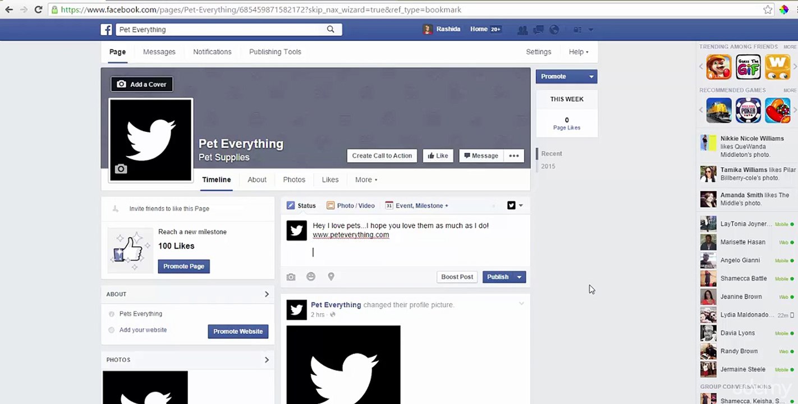
Task: Open chat with Angelo Gianni
Action: 747,260
